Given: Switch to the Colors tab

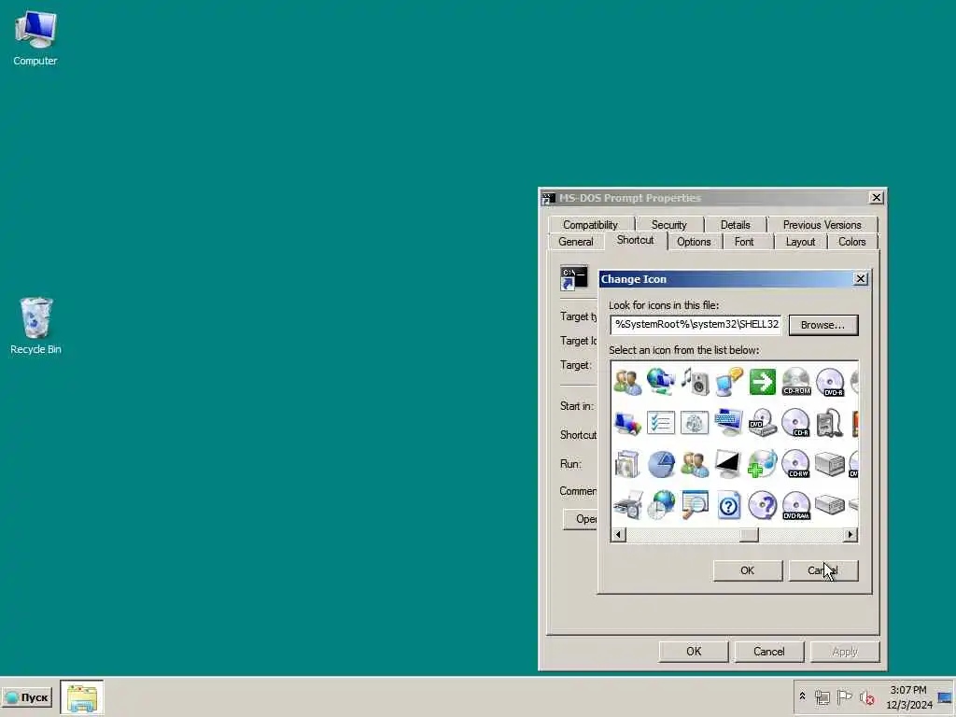Looking at the screenshot, I should tap(851, 242).
